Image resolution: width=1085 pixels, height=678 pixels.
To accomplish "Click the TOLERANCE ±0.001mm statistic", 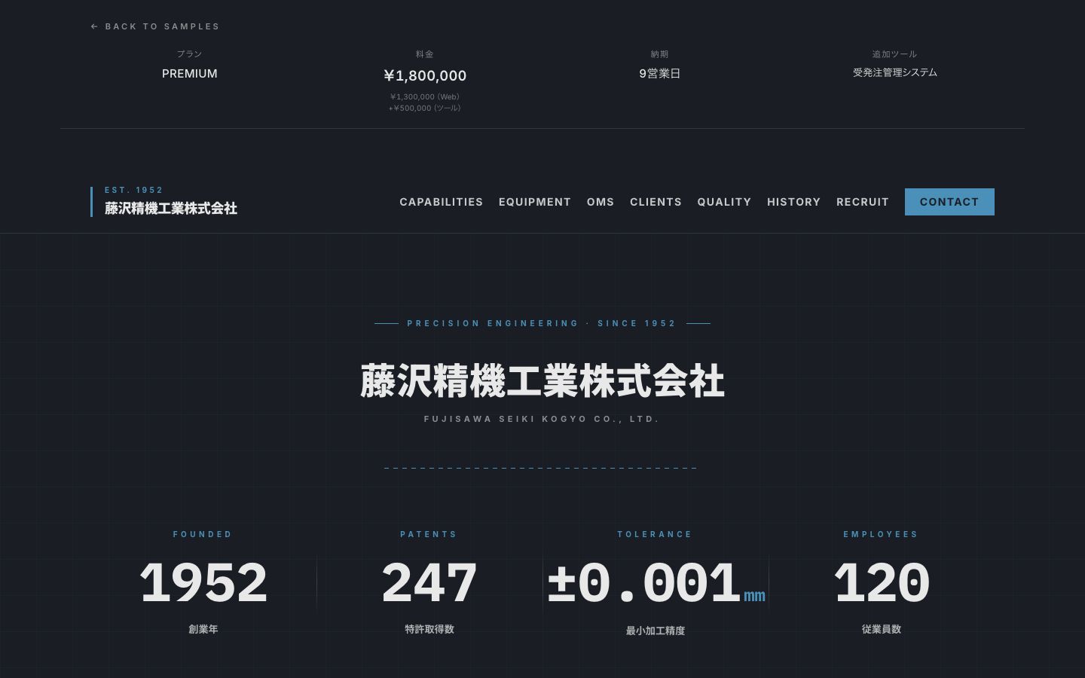I will (655, 582).
